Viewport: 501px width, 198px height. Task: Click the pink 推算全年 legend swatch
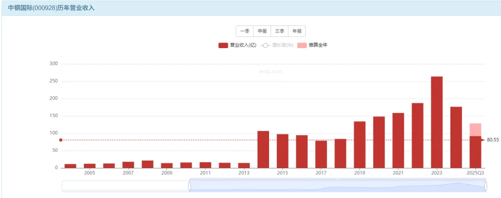click(x=302, y=45)
